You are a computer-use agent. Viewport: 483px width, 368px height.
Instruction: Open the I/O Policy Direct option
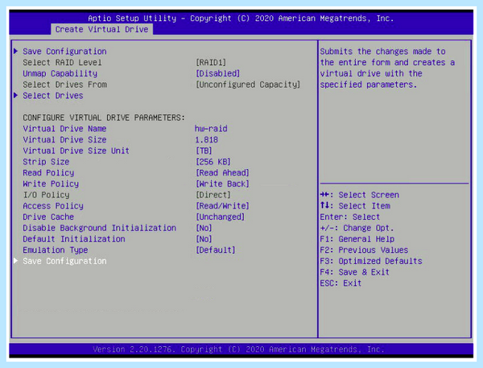pos(213,195)
